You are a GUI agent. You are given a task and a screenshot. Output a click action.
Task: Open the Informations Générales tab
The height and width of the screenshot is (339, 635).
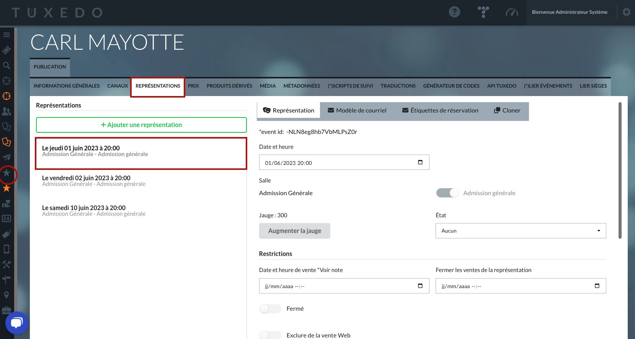tap(67, 86)
